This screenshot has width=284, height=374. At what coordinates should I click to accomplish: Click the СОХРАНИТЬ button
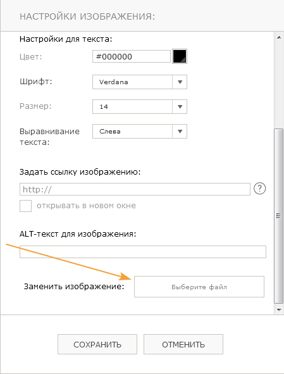tap(97, 344)
